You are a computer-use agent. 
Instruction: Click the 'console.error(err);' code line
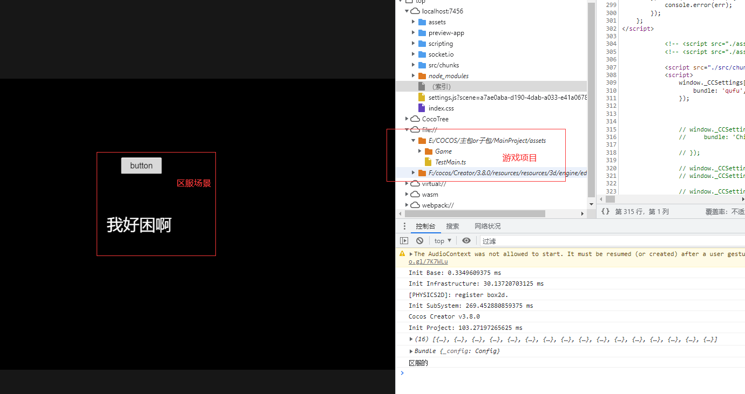tap(698, 5)
